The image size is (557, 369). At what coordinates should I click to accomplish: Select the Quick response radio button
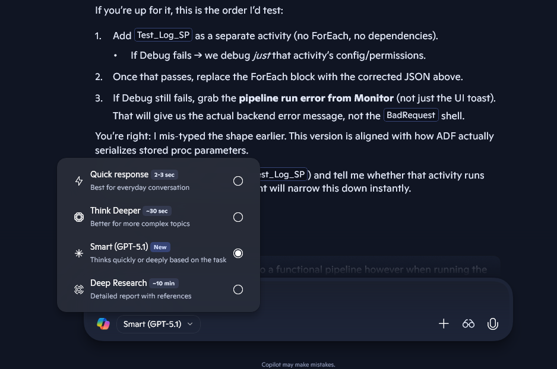coord(238,181)
